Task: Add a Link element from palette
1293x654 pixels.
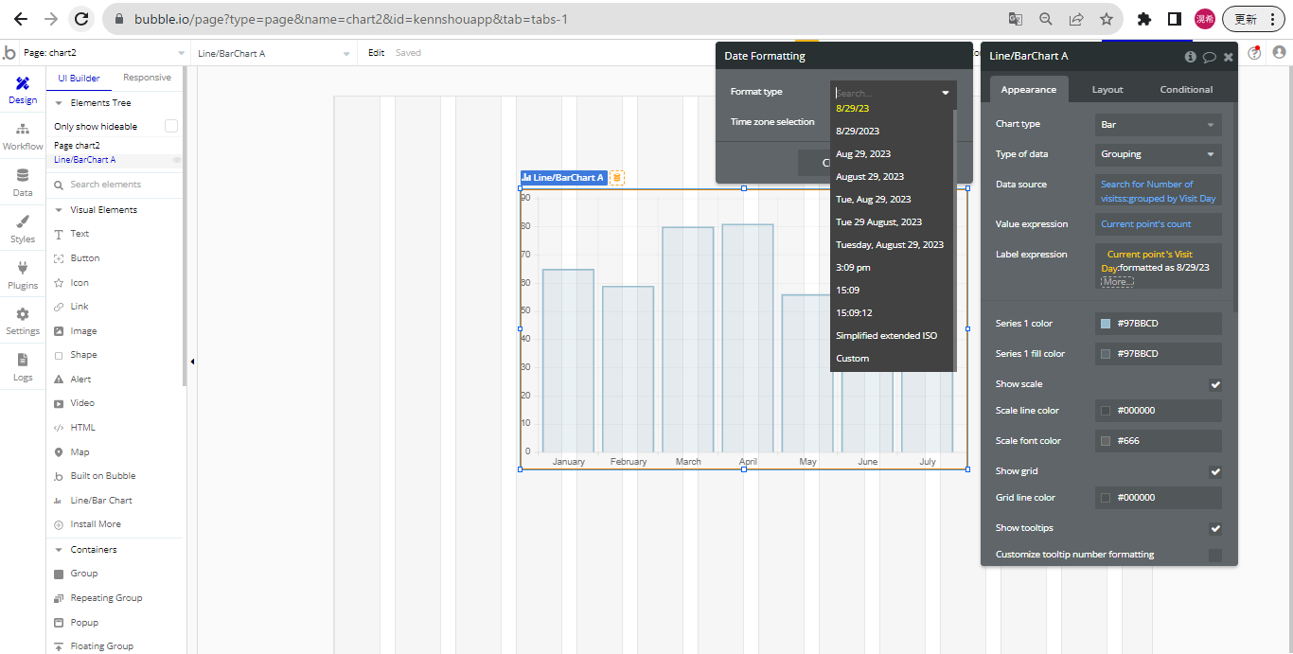Action: point(80,307)
